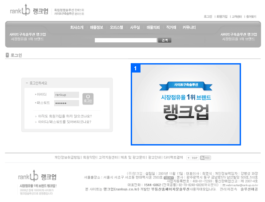The height and width of the screenshot is (202, 265).
Task: Click the small map badge after 2503호
Action: [169, 178]
